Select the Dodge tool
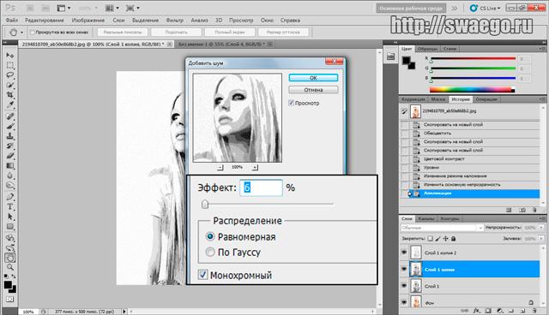 [x=9, y=185]
